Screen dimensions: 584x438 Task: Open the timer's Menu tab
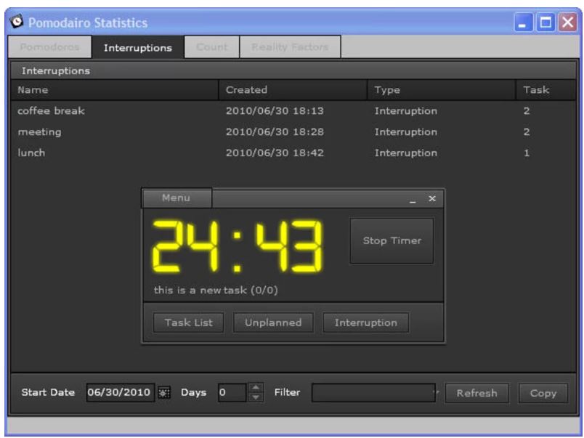176,198
